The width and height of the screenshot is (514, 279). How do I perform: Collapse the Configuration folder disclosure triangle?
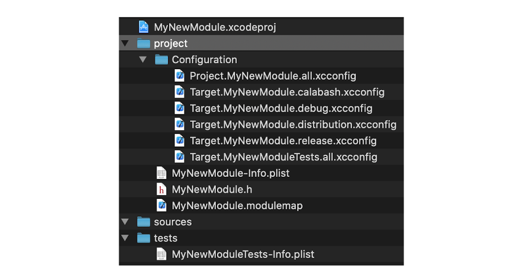click(x=143, y=60)
